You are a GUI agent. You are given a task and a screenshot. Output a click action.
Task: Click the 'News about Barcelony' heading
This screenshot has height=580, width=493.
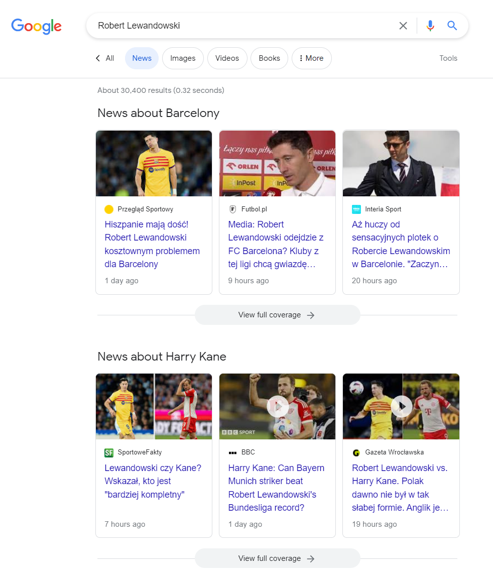click(158, 113)
